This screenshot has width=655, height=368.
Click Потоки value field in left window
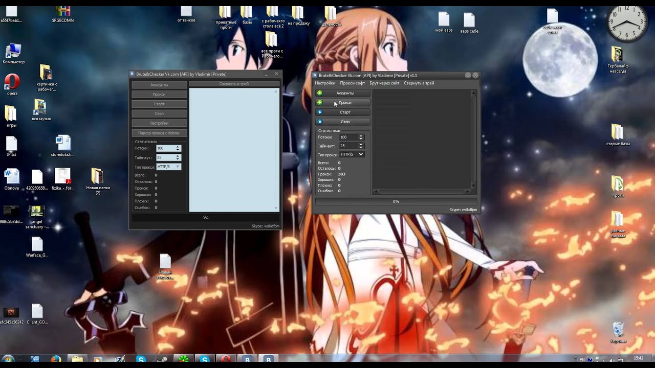tap(166, 148)
